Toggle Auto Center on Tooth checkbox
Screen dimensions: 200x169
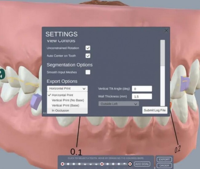click(88, 56)
